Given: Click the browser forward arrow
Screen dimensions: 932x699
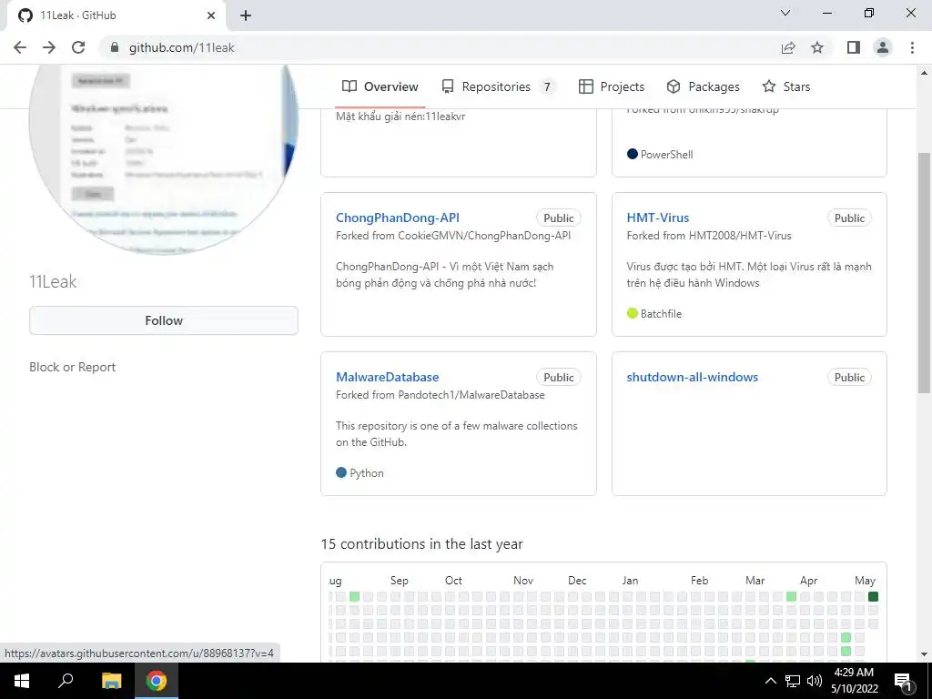Looking at the screenshot, I should point(49,47).
